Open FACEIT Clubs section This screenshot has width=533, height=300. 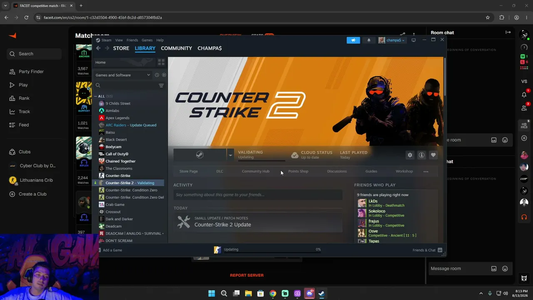(x=25, y=152)
